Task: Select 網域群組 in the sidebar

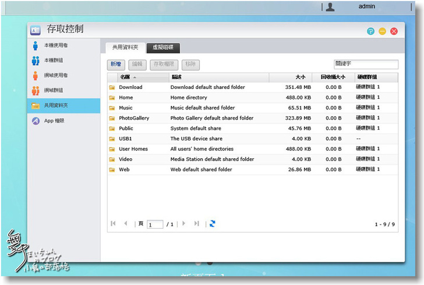Action: tap(54, 91)
